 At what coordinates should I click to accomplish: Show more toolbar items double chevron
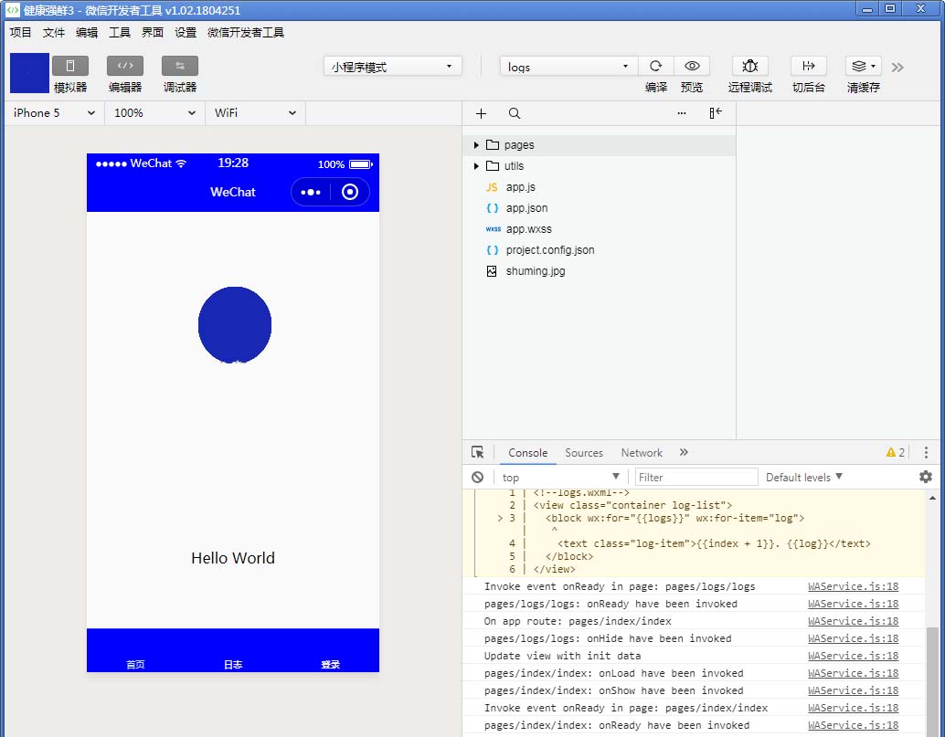tap(897, 67)
